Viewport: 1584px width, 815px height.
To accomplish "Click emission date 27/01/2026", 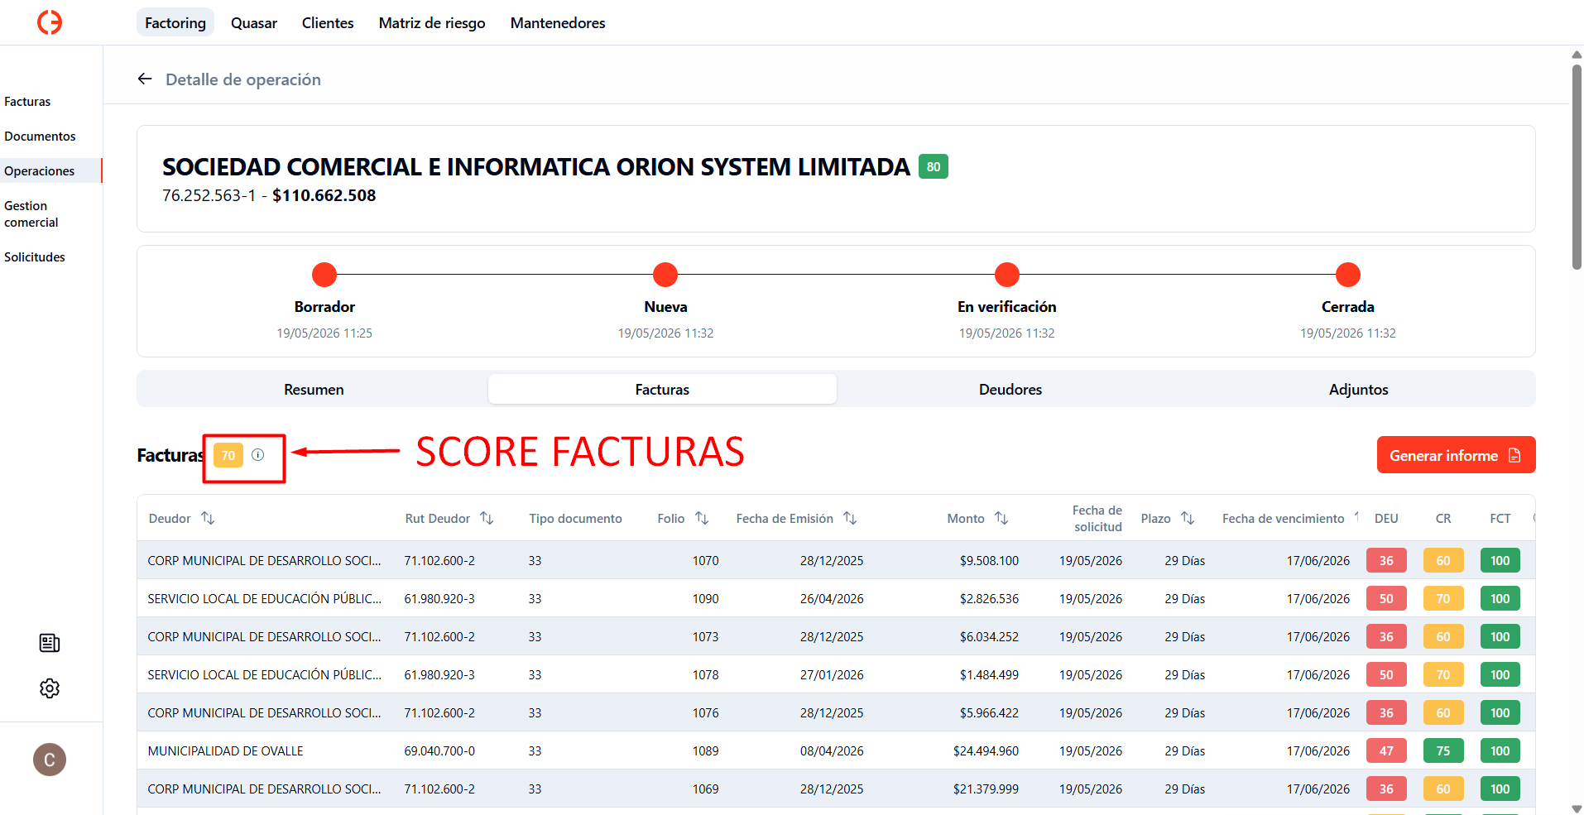I will pyautogui.click(x=832, y=674).
